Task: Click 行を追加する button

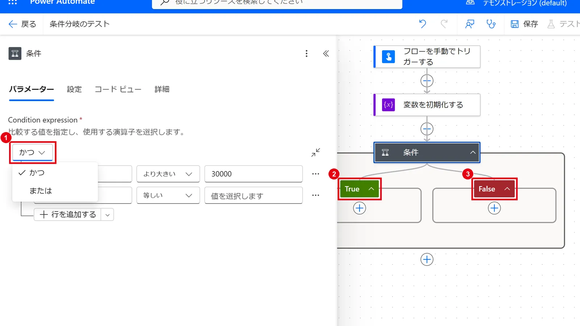Action: (x=68, y=214)
